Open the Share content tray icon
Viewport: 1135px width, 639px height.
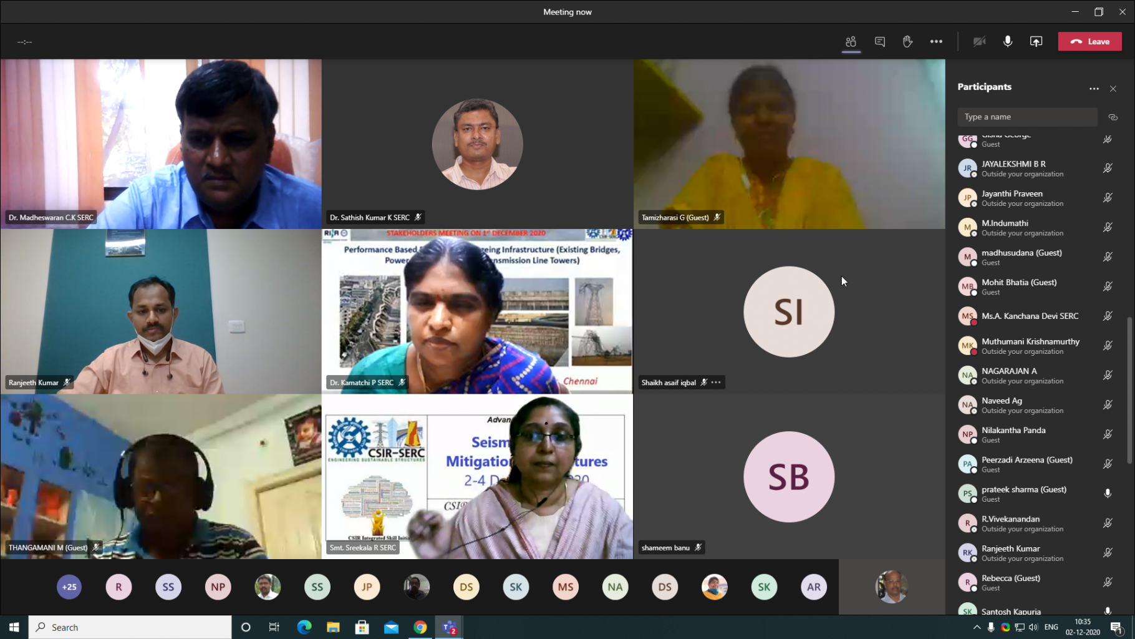point(1036,42)
